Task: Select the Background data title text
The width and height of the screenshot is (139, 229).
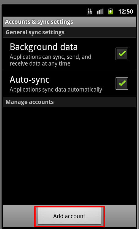Action: [44, 47]
